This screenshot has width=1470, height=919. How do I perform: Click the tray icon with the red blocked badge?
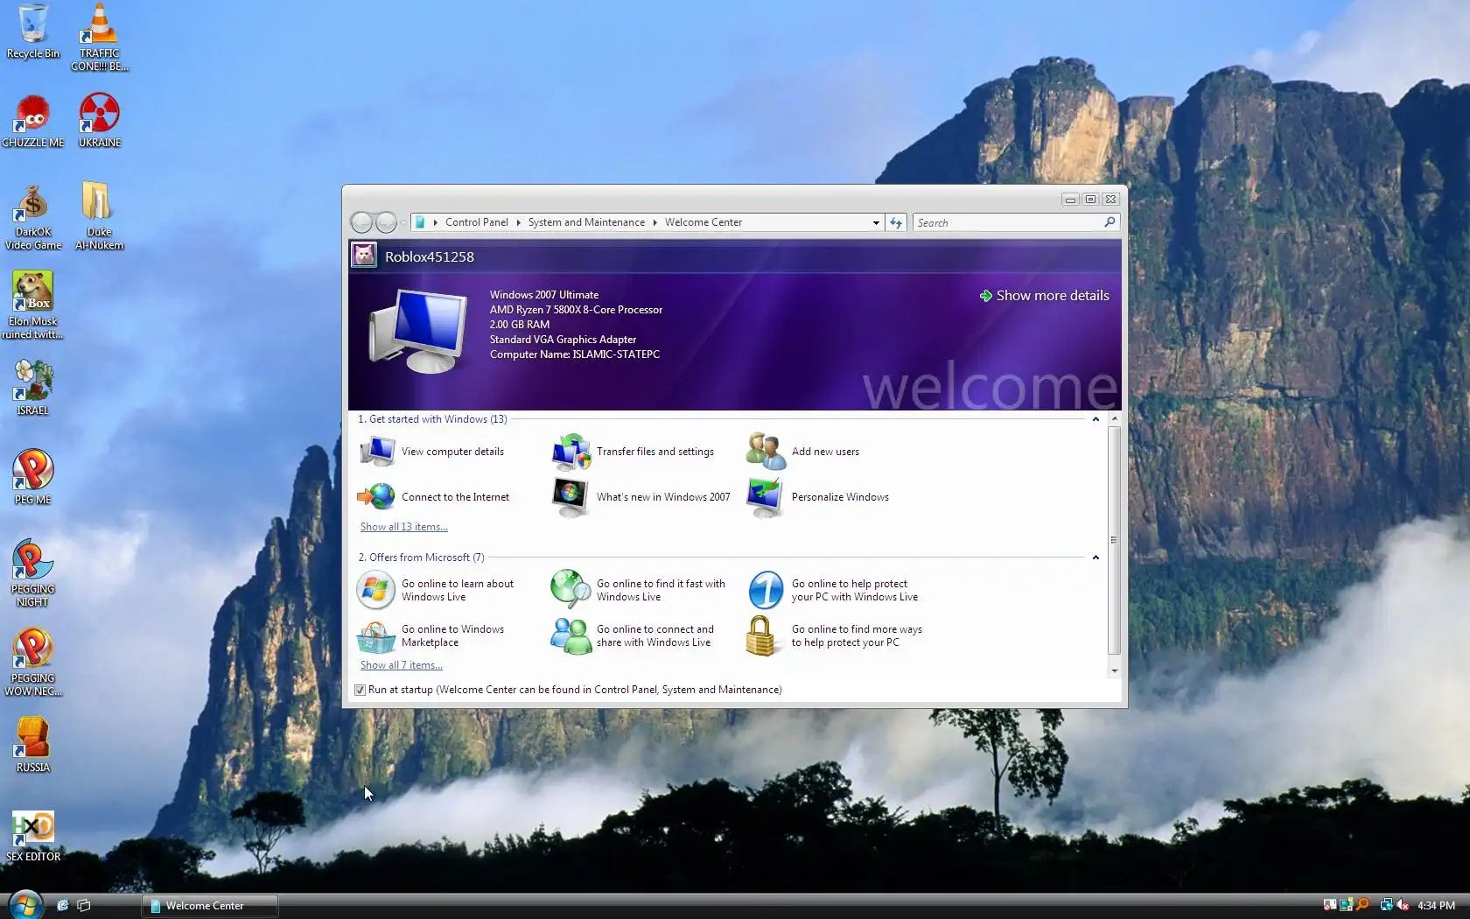[1330, 905]
